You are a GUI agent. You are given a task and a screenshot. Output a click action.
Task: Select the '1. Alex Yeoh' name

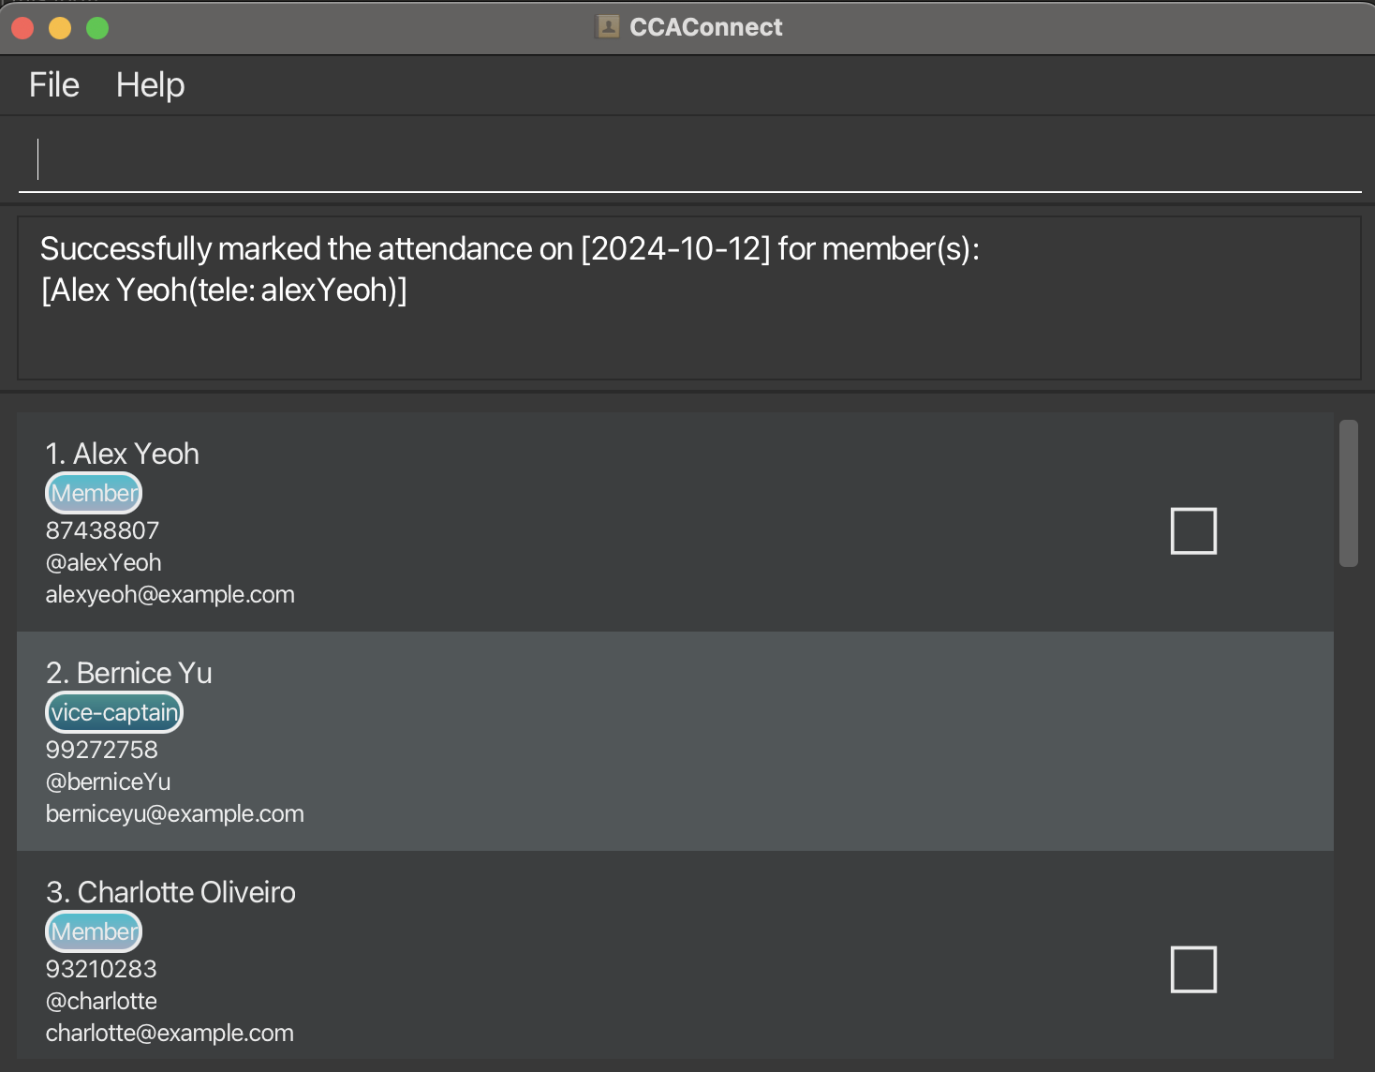pos(123,454)
